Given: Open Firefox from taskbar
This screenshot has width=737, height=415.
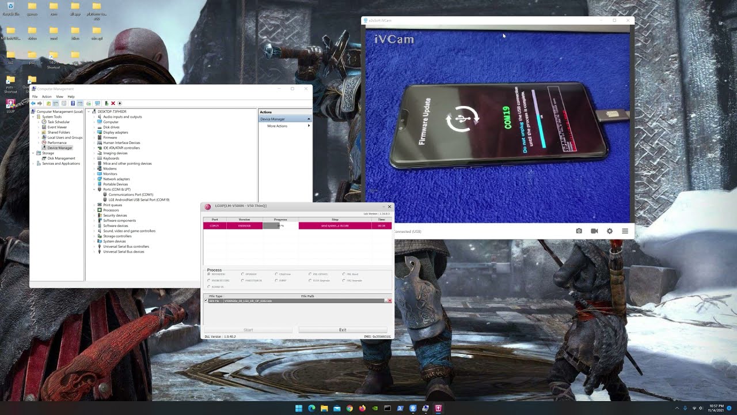Looking at the screenshot, I should (x=362, y=408).
